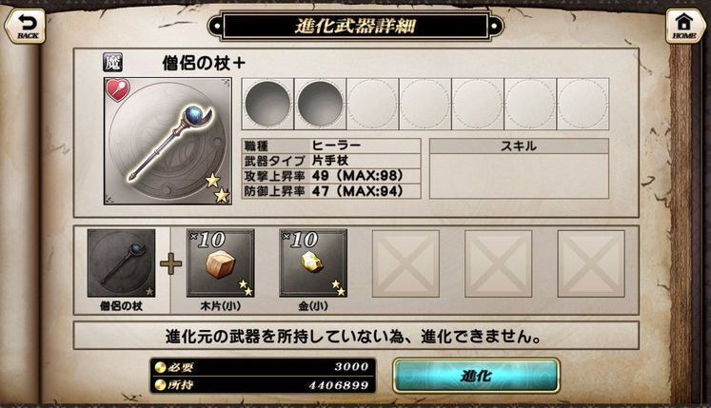Screen dimensions: 711x408
Task: Tap the 魔 attribute icon
Action: (112, 62)
